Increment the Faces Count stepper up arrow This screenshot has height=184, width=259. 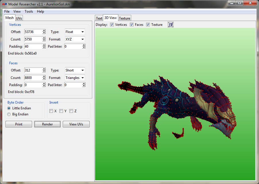[44, 77]
